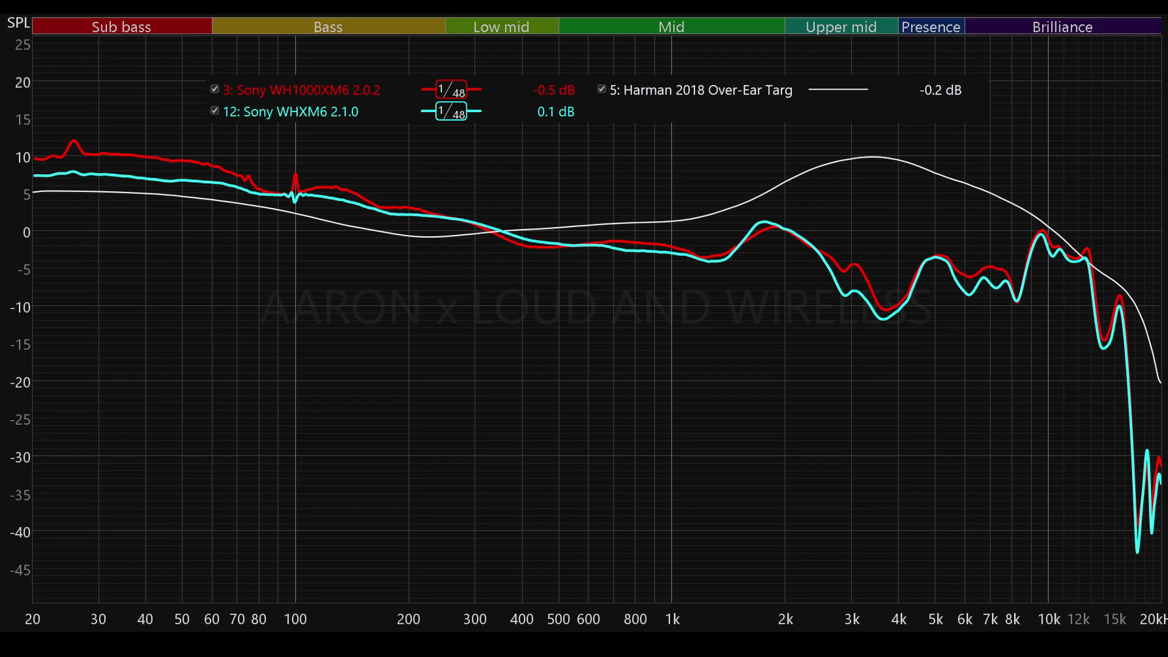Viewport: 1168px width, 657px height.
Task: Click the 20 frequency axis label
Action: tap(32, 619)
